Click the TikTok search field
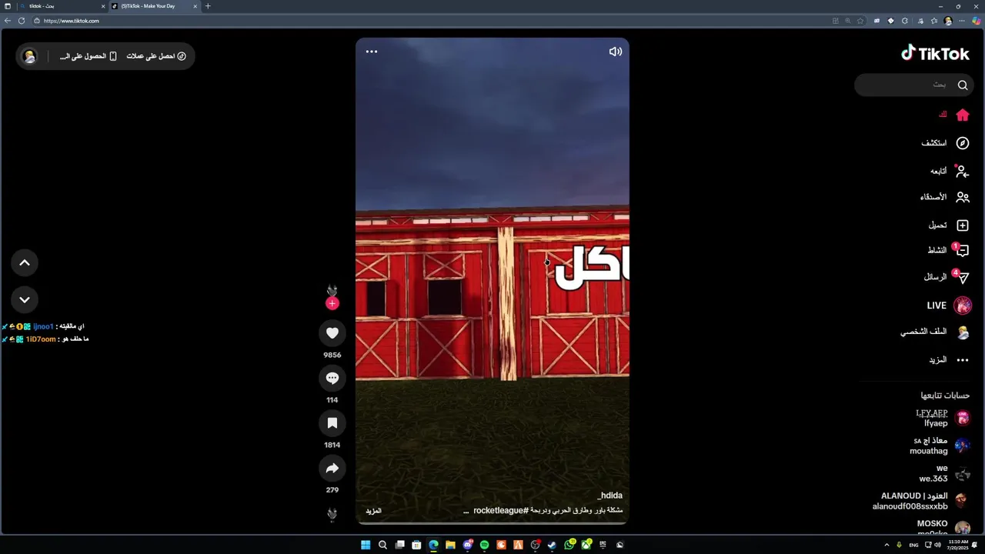Viewport: 985px width, 554px height. pos(914,85)
